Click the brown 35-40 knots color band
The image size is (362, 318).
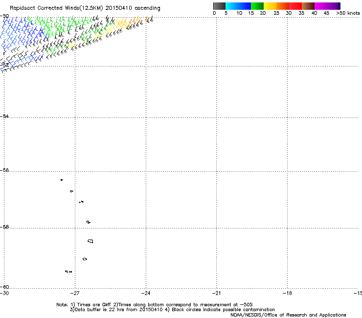[x=308, y=6]
